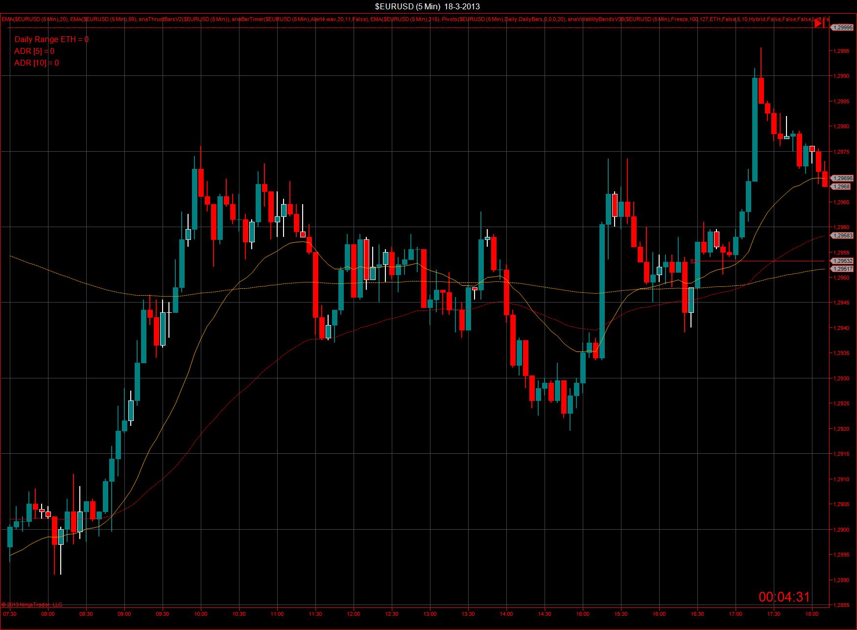The height and width of the screenshot is (630, 857).
Task: Click the 1,2895 price axis label
Action: tap(842, 555)
